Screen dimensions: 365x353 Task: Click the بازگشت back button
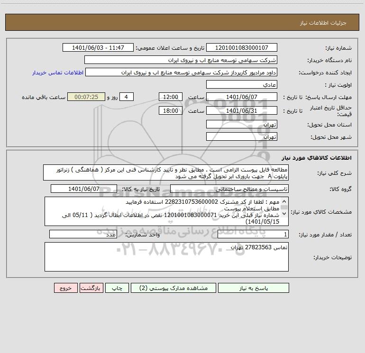91,288
